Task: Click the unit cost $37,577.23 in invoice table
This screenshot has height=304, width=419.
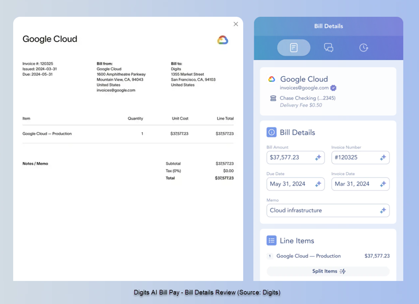Action: (x=179, y=134)
